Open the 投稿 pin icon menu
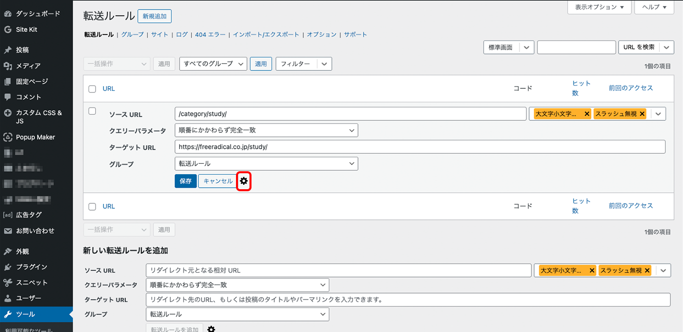The height and width of the screenshot is (332, 683). 7,50
